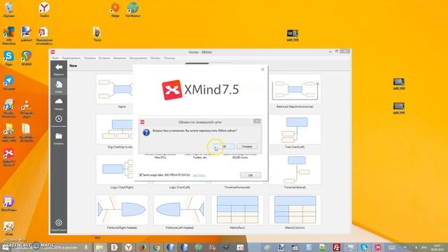
Task: Open the Recent files clock icon
Action: click(59, 119)
